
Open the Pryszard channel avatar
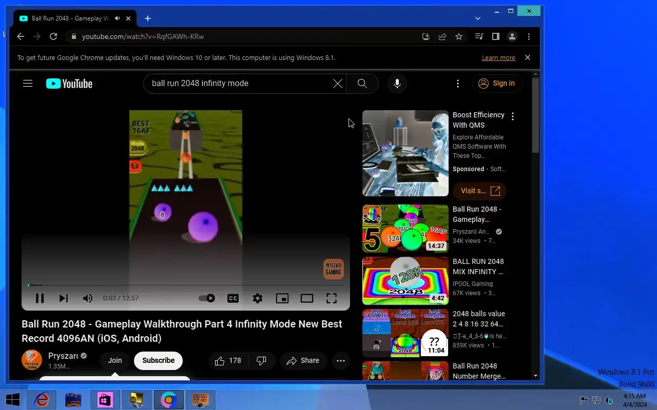(32, 360)
